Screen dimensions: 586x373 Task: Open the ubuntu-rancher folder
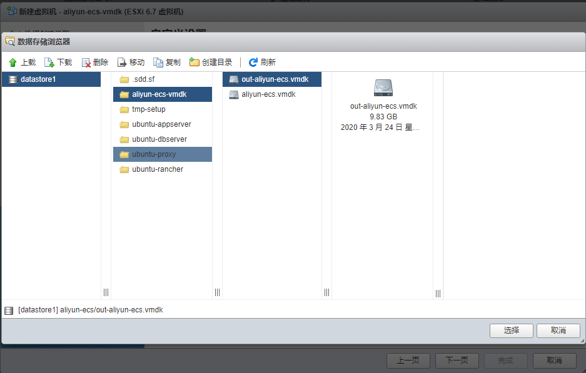pos(157,169)
